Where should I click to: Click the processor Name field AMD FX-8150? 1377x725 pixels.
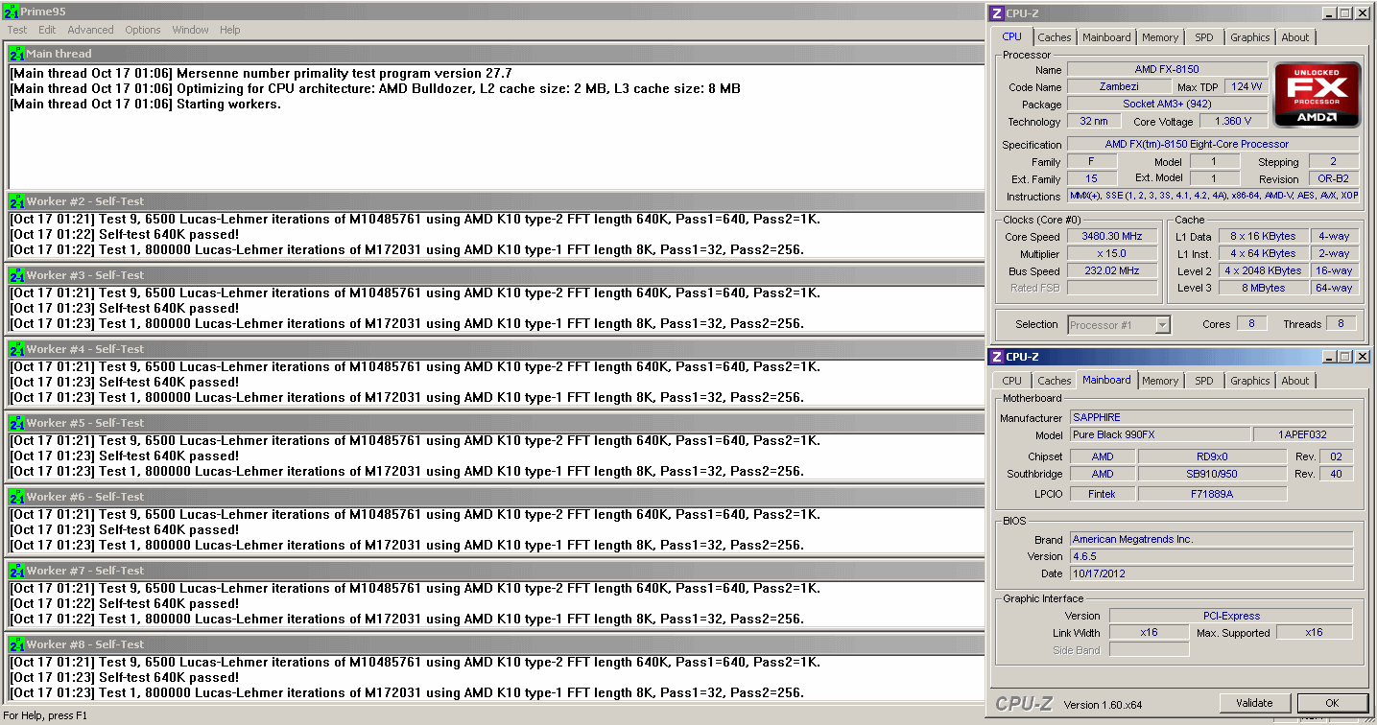1167,69
